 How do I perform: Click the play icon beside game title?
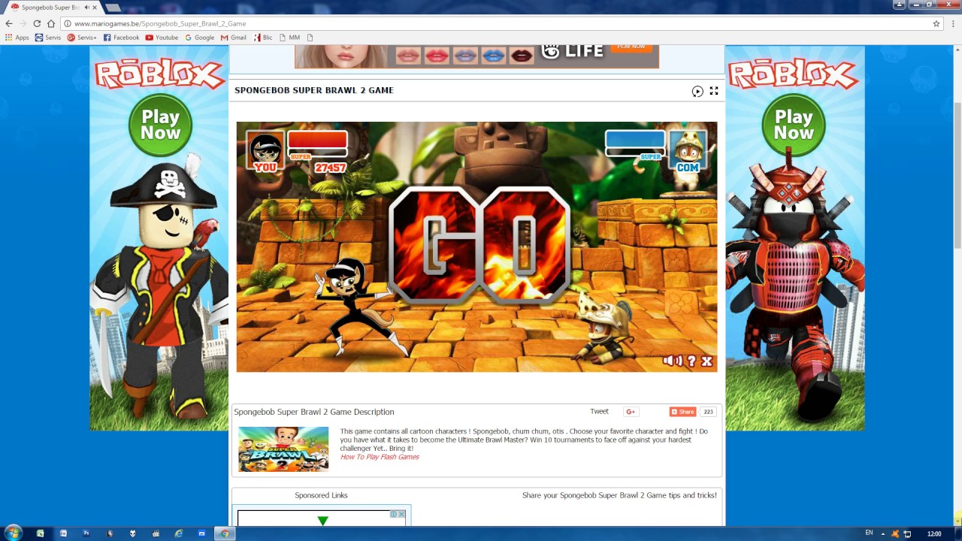click(697, 91)
